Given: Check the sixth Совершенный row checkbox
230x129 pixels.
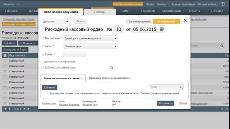Looking at the screenshot, I should click(x=5, y=87).
